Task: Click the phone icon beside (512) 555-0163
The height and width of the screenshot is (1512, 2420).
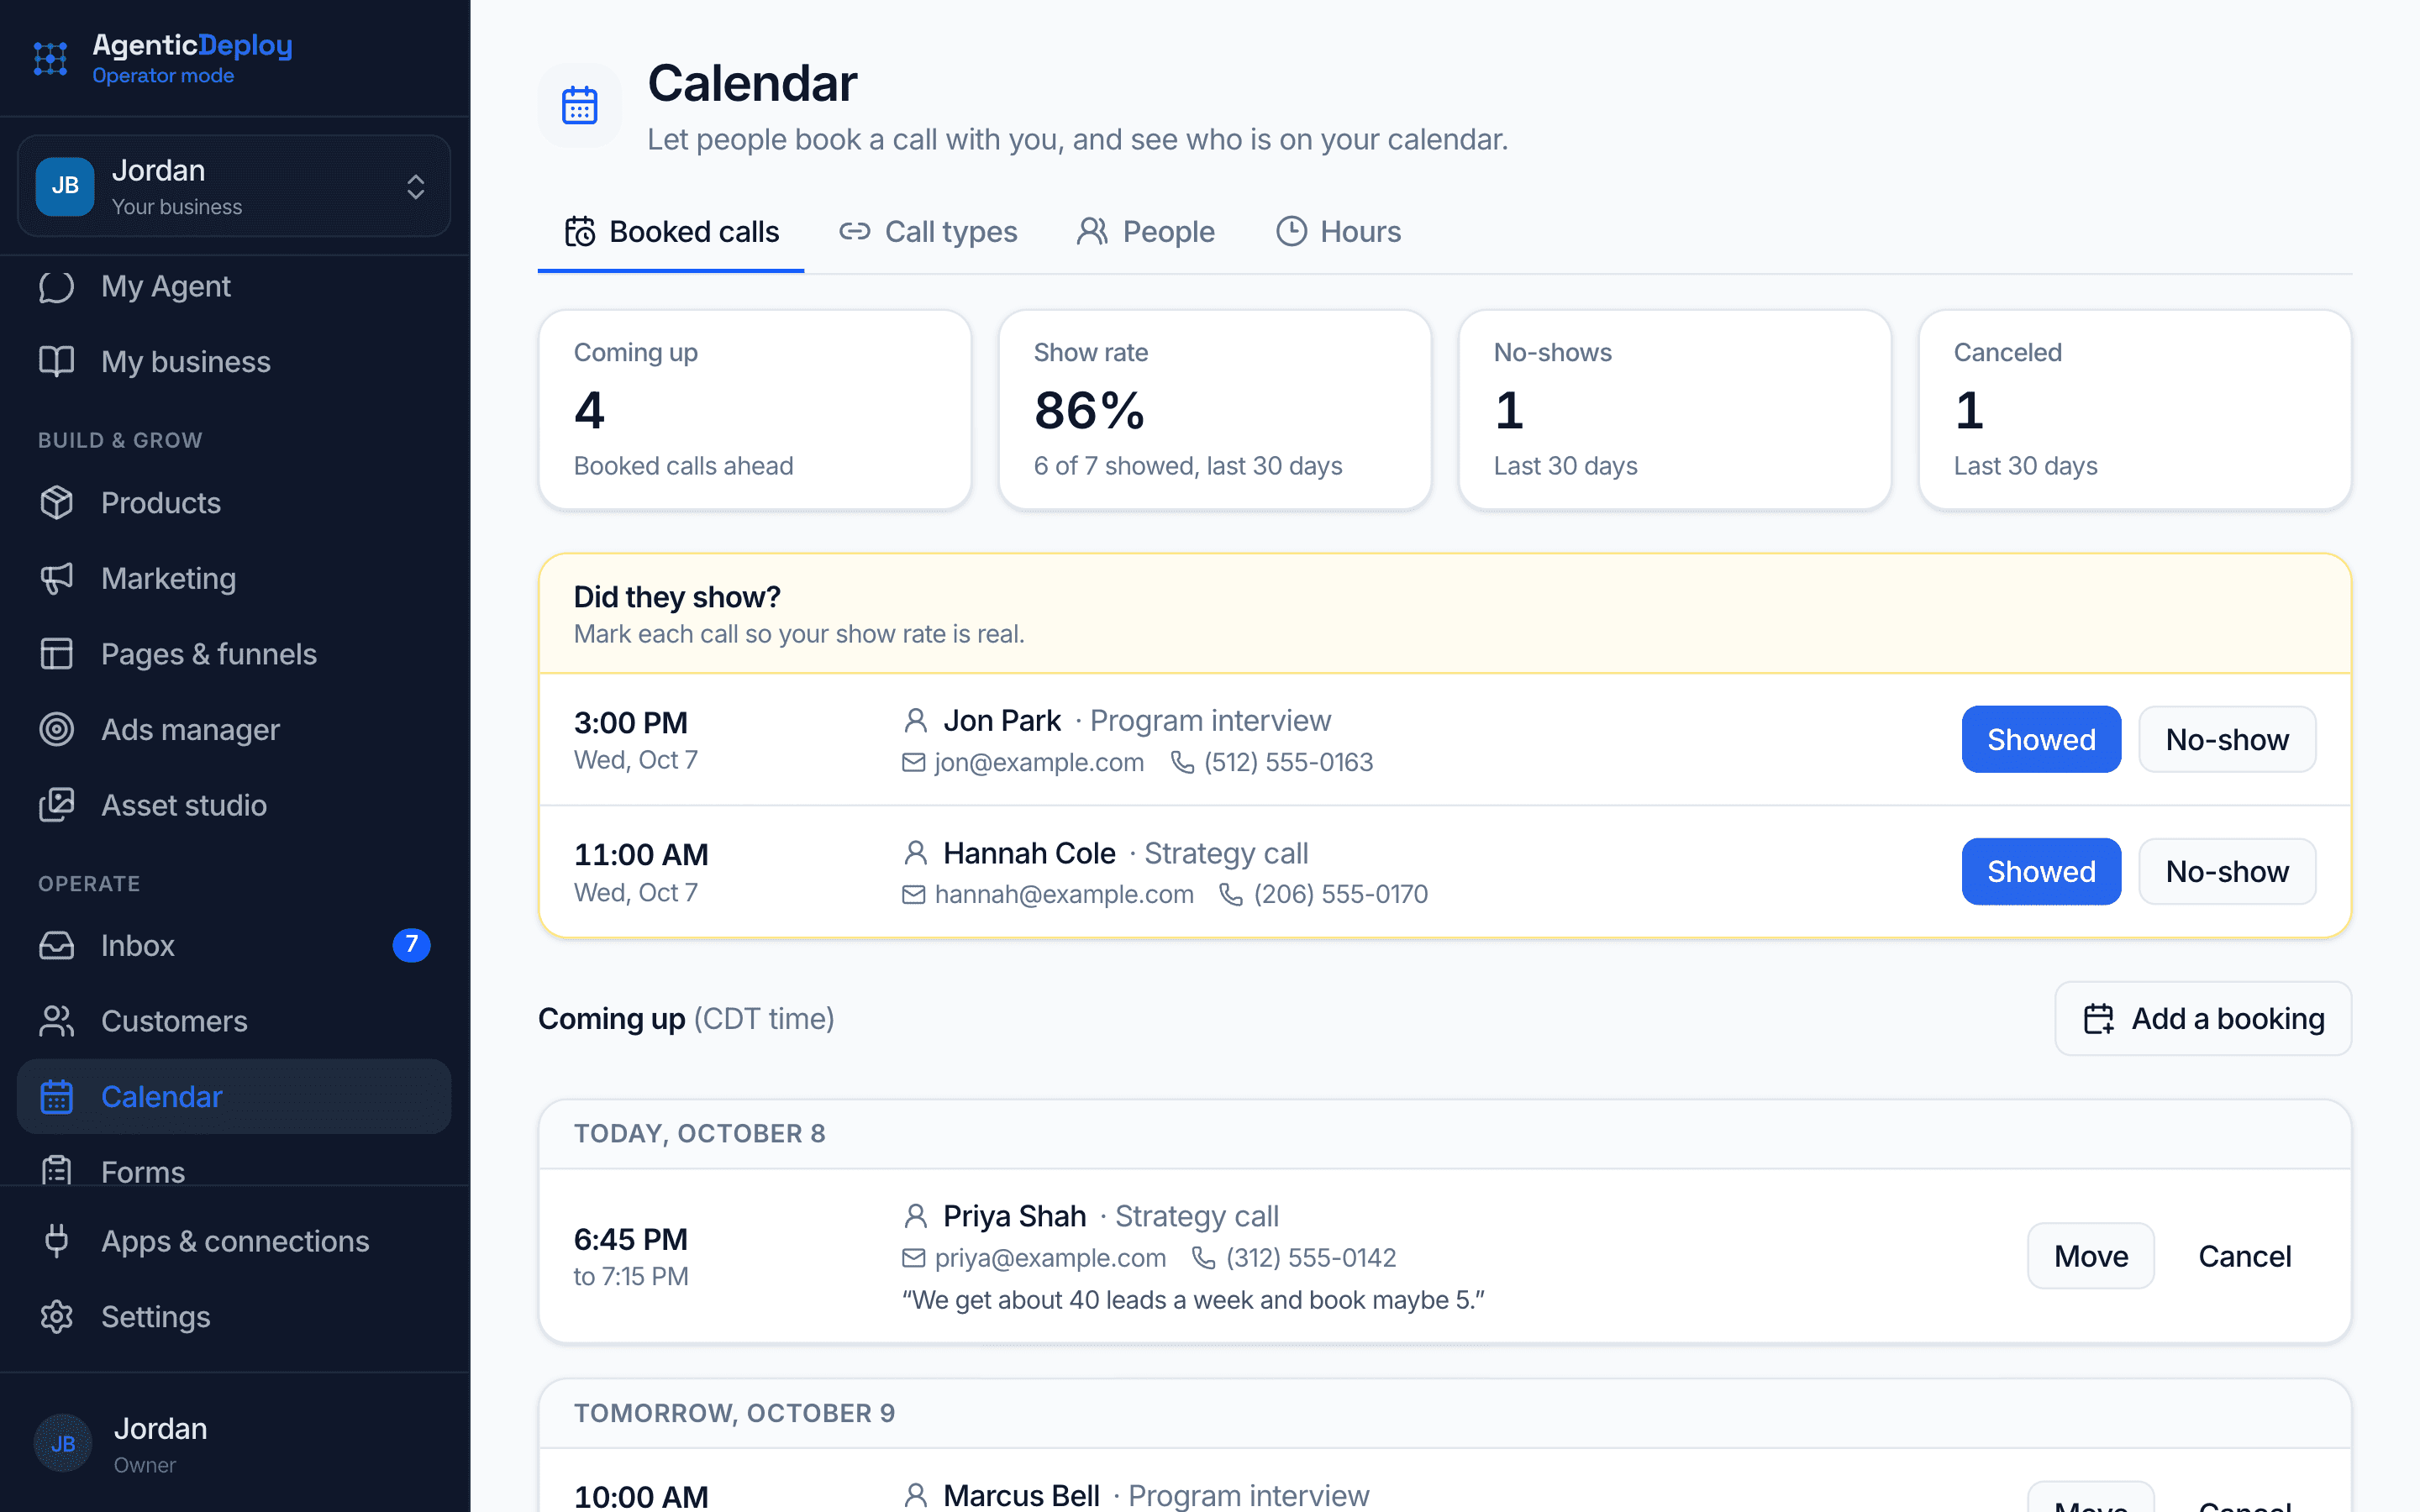Action: point(1183,763)
